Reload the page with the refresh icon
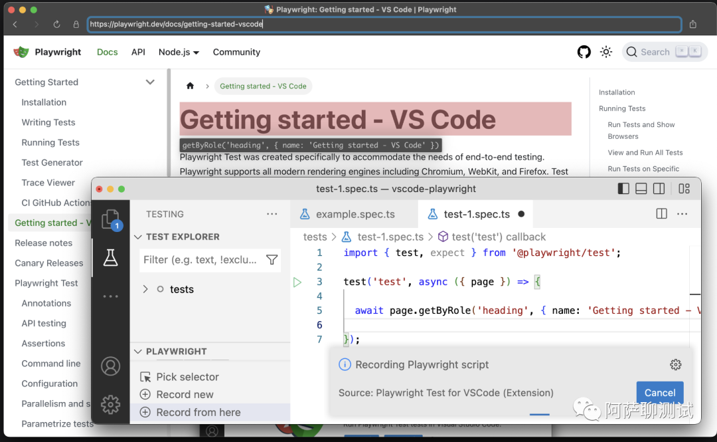Viewport: 717px width, 442px height. pyautogui.click(x=56, y=25)
